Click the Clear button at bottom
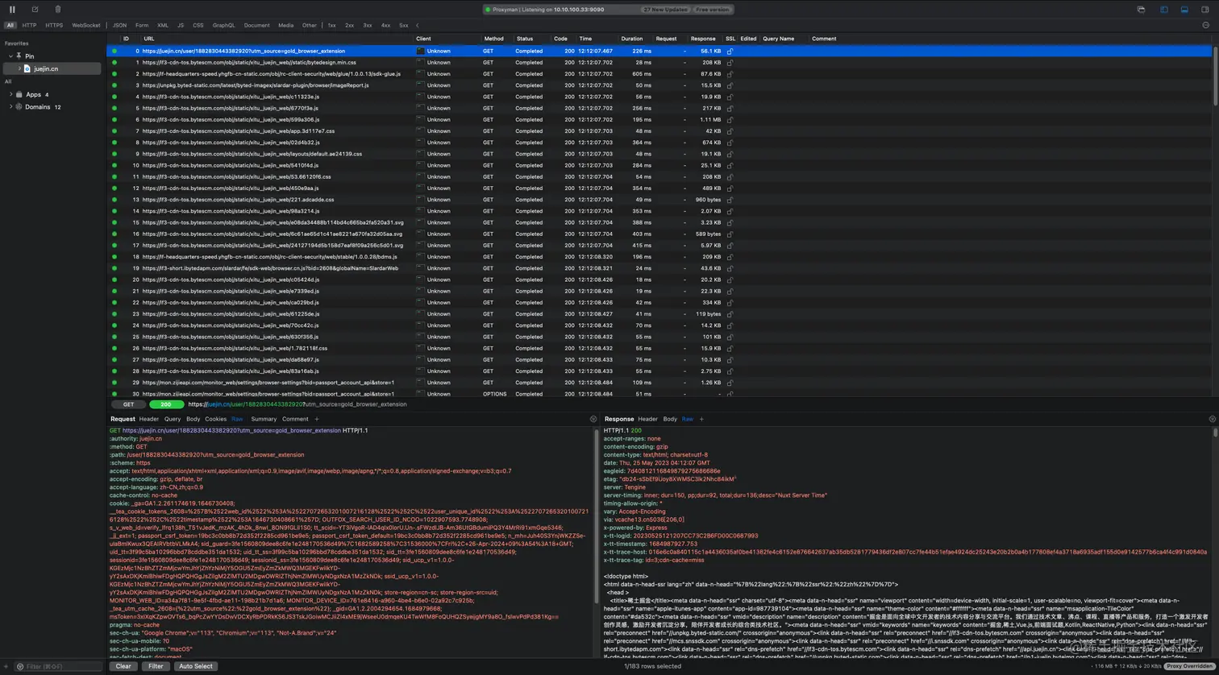The image size is (1219, 675). (123, 666)
